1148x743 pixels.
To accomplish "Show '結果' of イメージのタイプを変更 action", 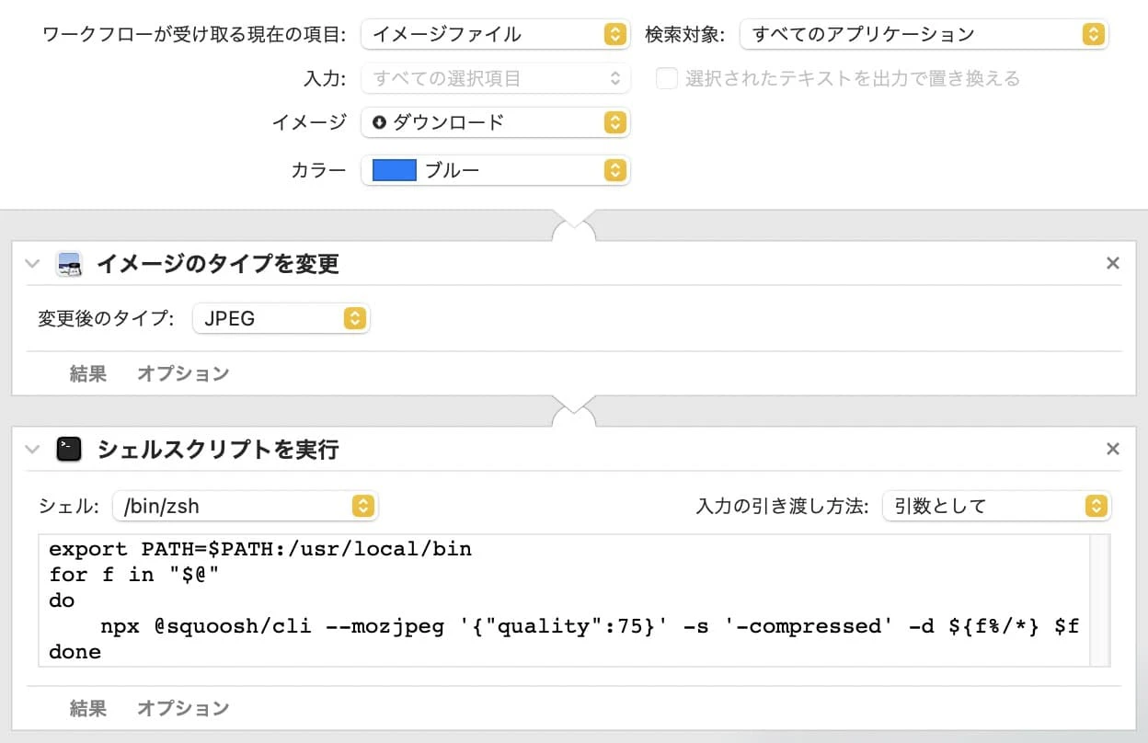I will click(88, 373).
